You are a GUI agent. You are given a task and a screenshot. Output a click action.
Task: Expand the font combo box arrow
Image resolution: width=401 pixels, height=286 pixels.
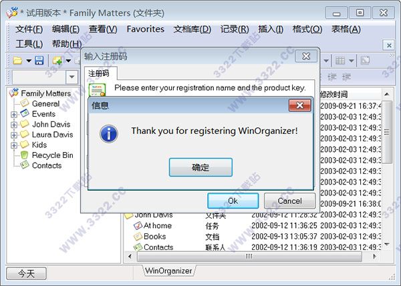tap(72, 77)
